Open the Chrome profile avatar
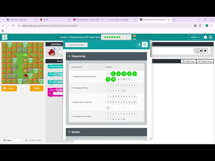This screenshot has width=215, height=161. tap(207, 25)
